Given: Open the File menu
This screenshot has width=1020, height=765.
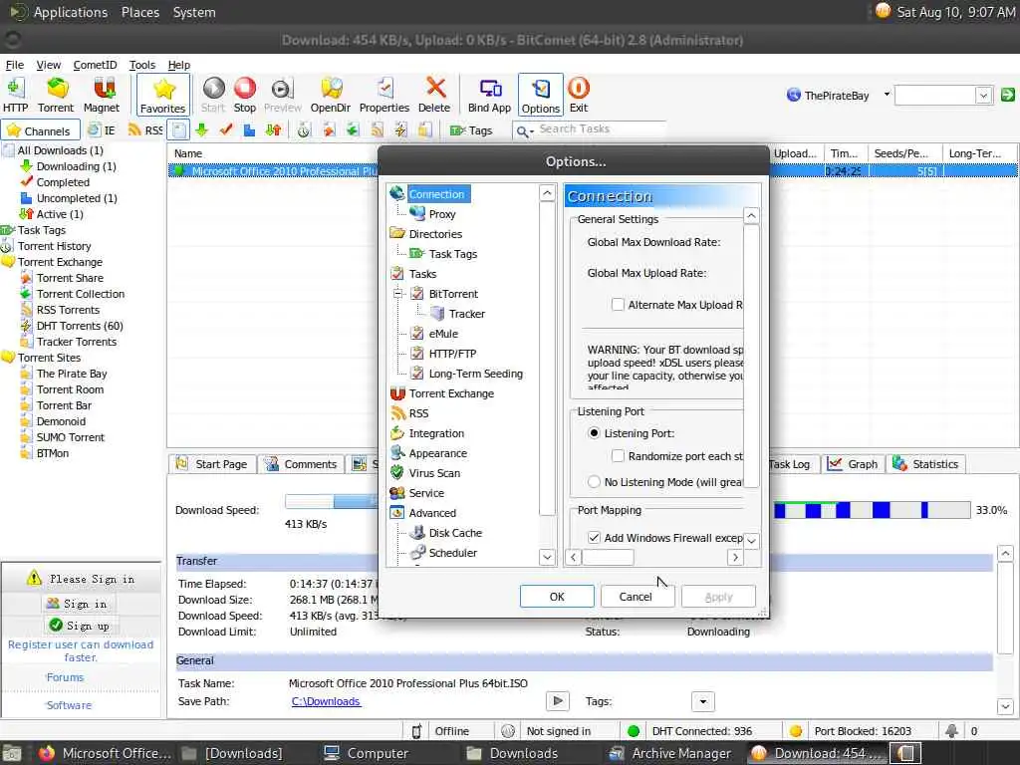Looking at the screenshot, I should point(14,65).
